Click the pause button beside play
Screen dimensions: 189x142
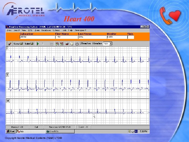click(x=43, y=44)
